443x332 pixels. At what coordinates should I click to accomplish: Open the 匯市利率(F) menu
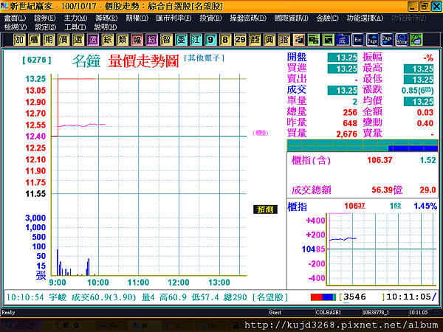[x=174, y=18]
